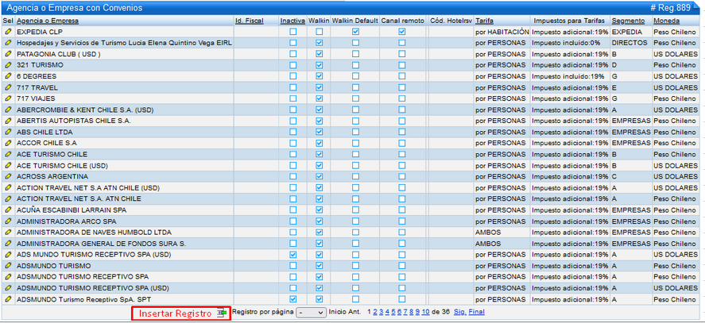This screenshot has width=705, height=323.
Task: Select the ACE TURISMO CHILE name cell
Action: tap(52, 155)
